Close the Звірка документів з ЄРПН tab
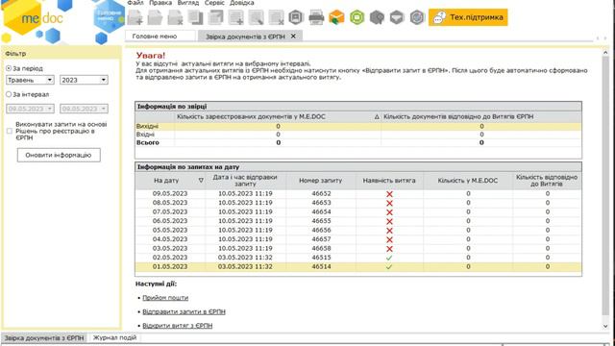This screenshot has height=346, width=615. click(x=293, y=37)
